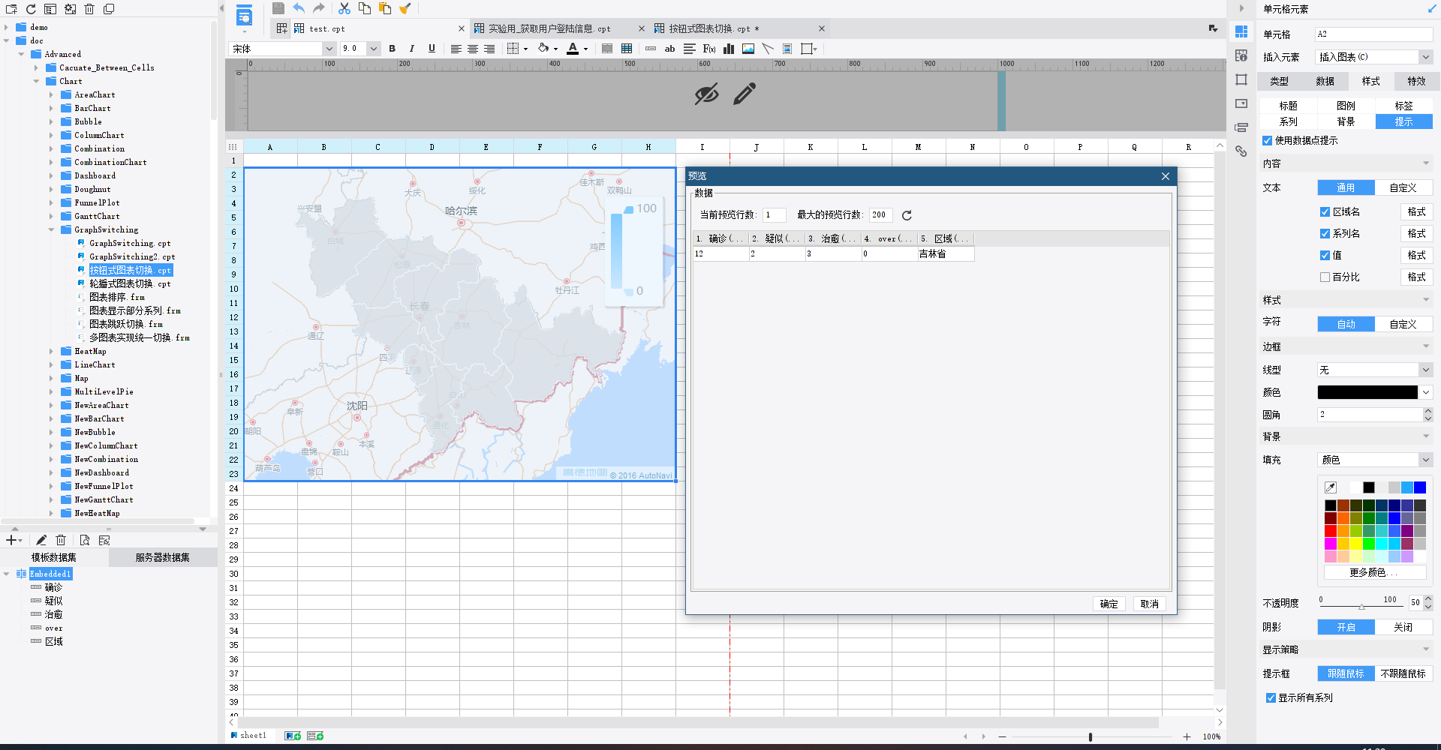Click the cell element grid icon in right sidebar
This screenshot has height=750, width=1441.
pyautogui.click(x=1241, y=31)
